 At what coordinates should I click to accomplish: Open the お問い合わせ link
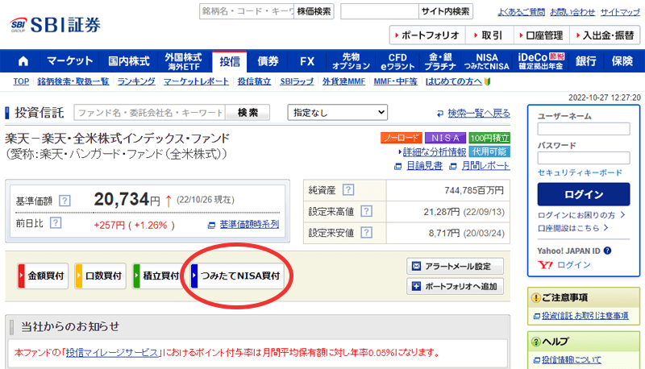tap(572, 12)
